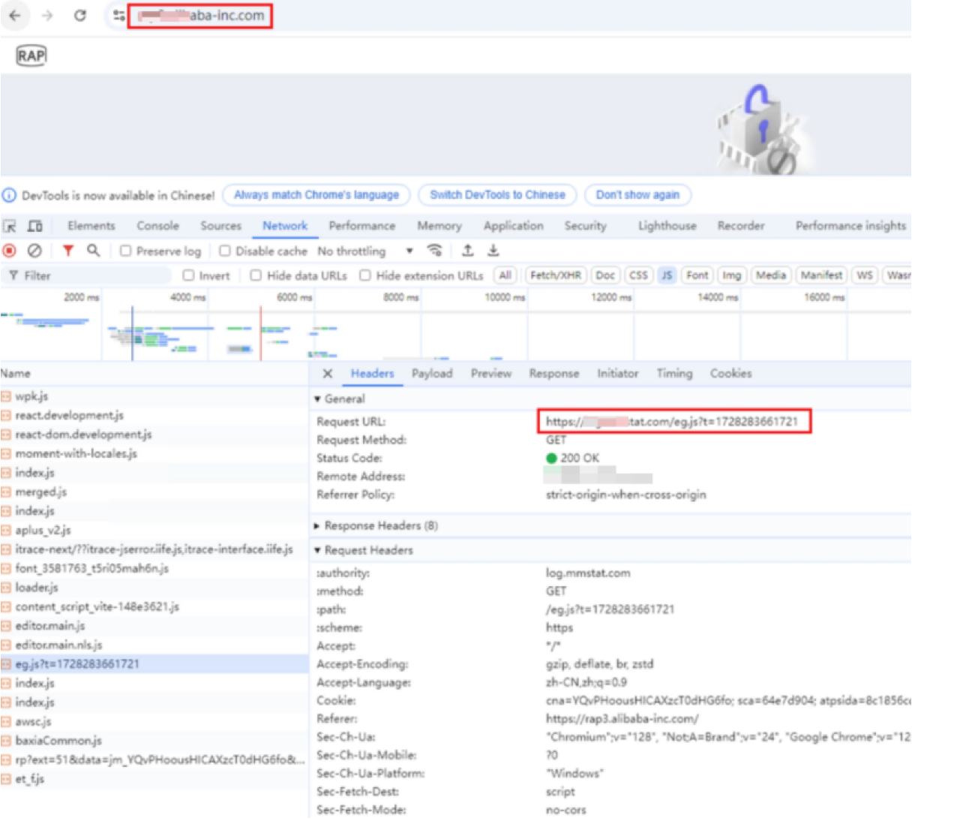Filter requests by Font type
The height and width of the screenshot is (824, 957).
(x=697, y=275)
